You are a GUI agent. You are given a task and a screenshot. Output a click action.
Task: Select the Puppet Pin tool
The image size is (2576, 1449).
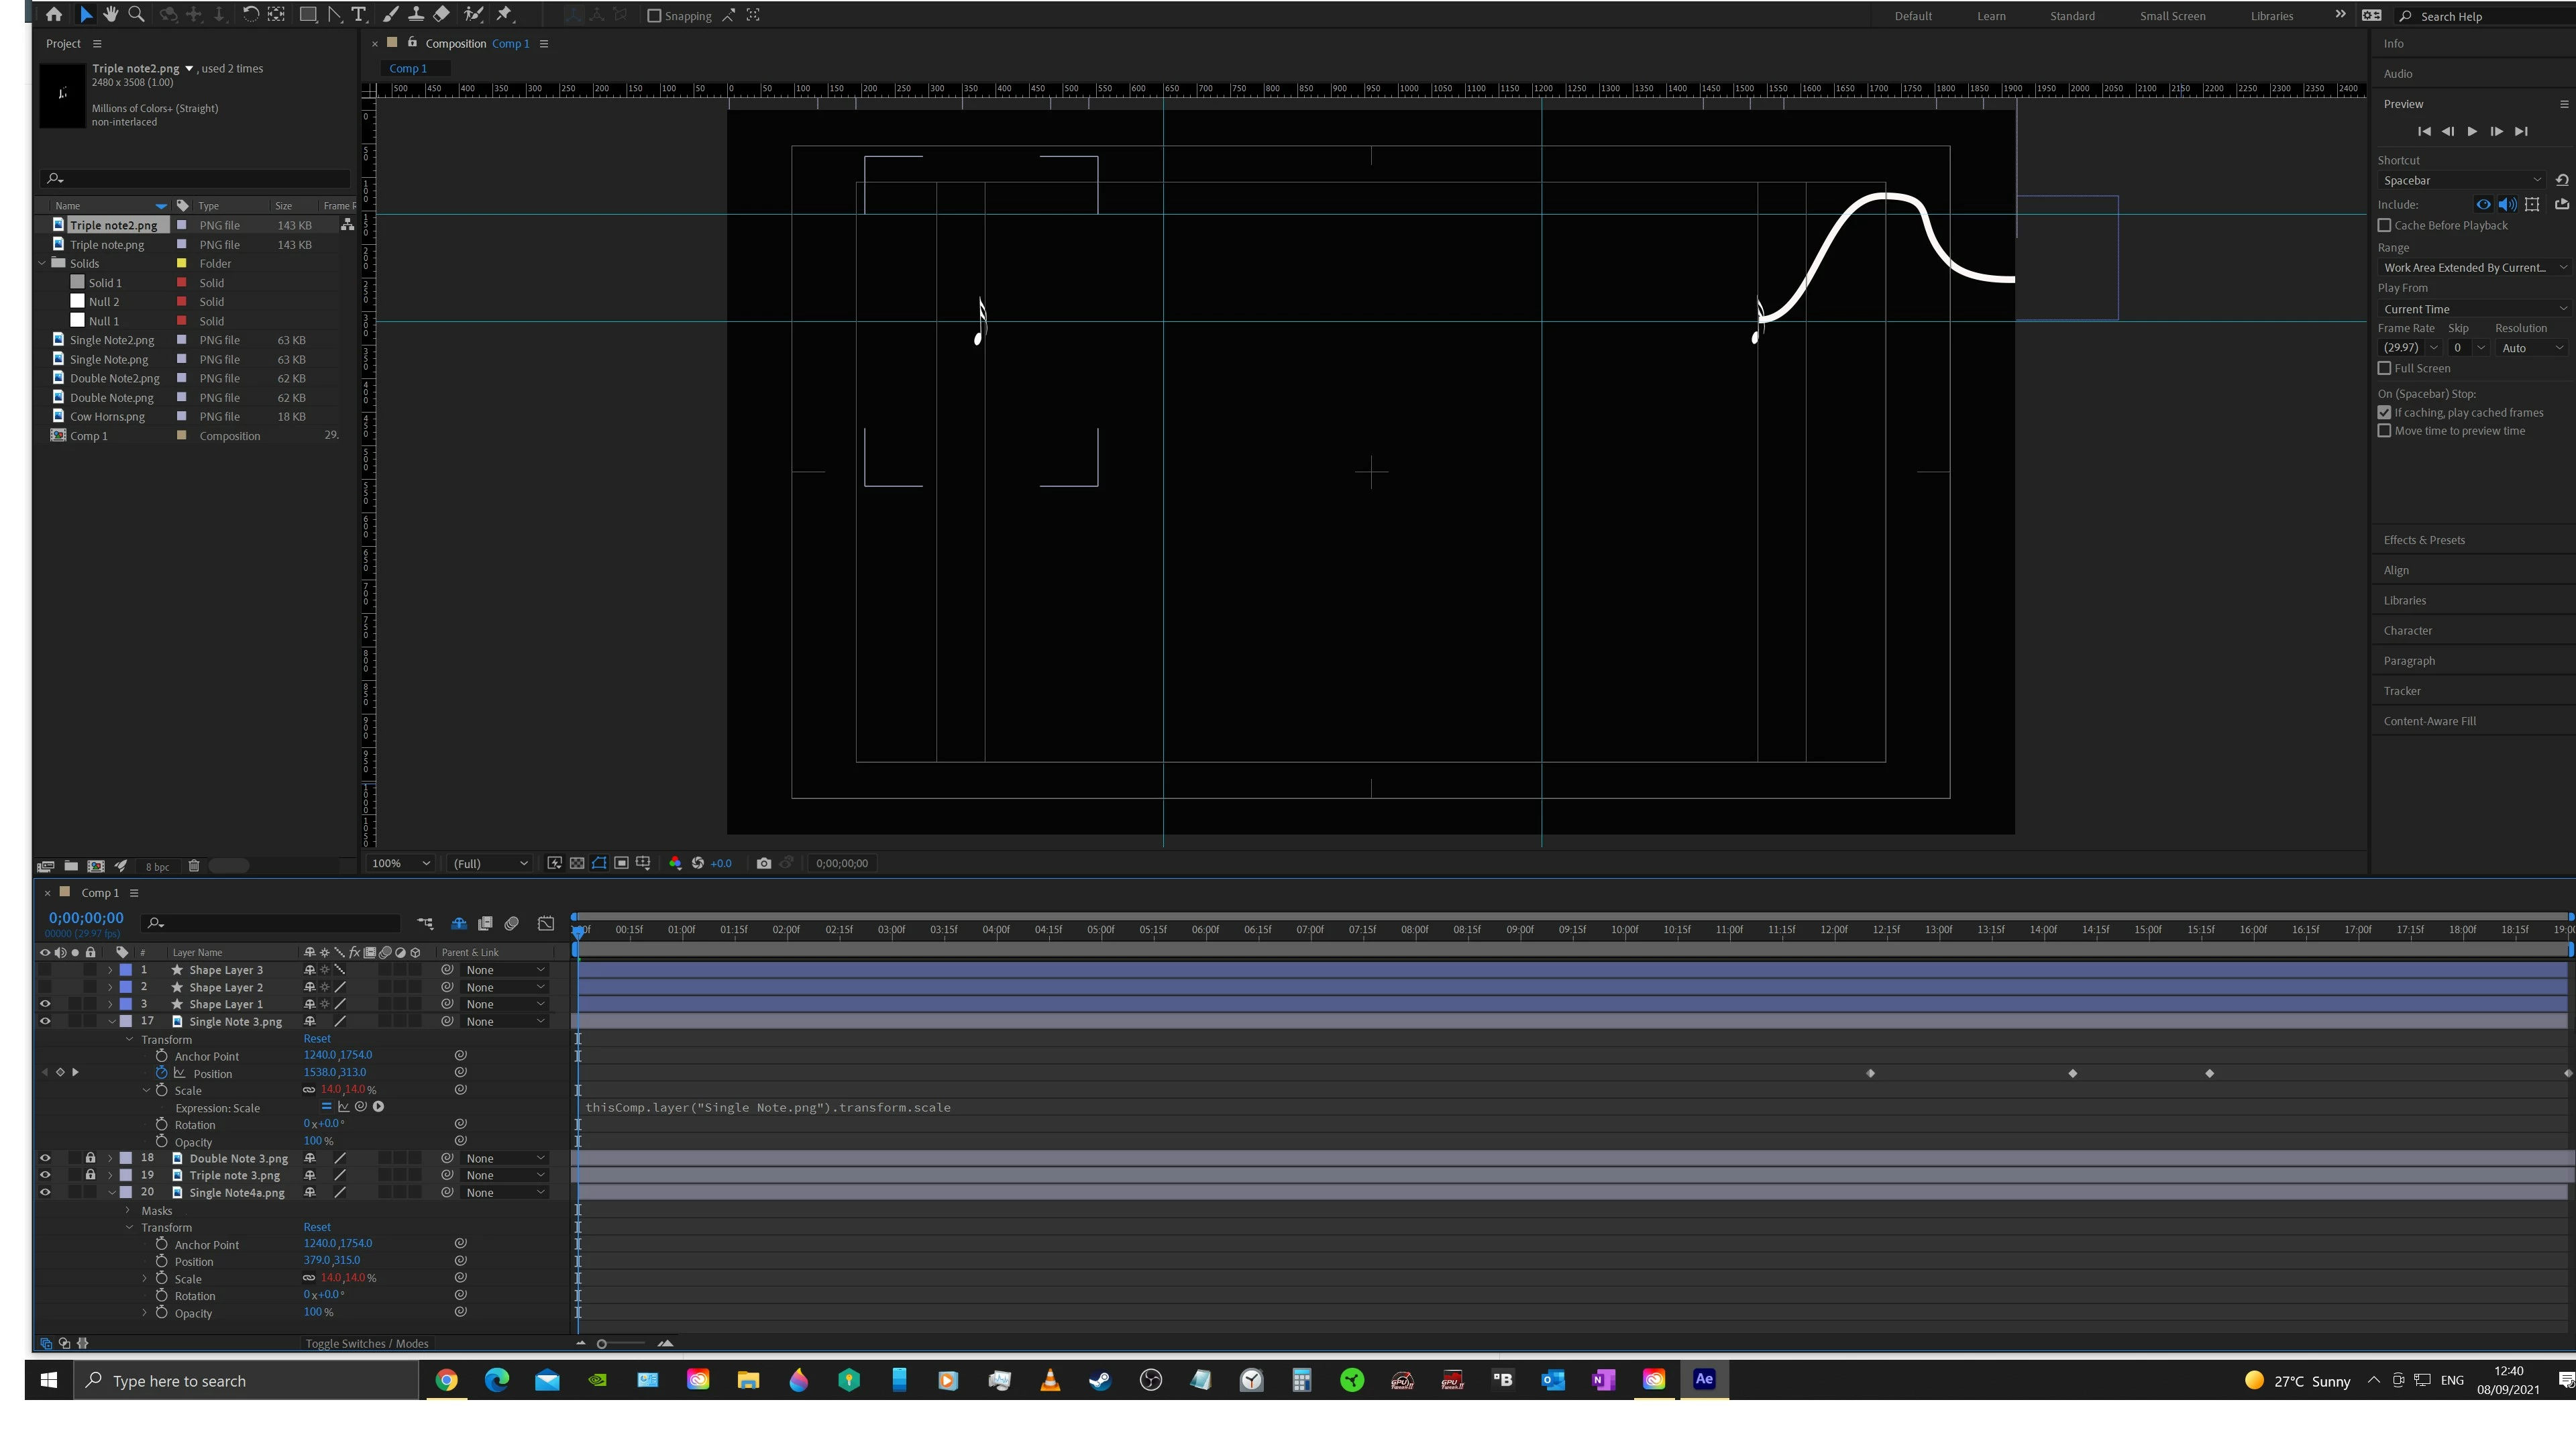[x=504, y=15]
